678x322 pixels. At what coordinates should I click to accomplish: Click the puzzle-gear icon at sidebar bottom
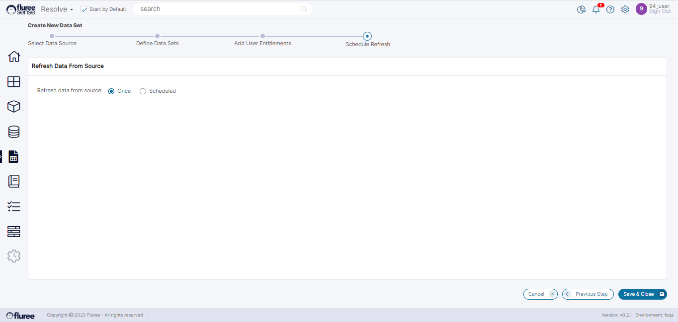[x=14, y=256]
